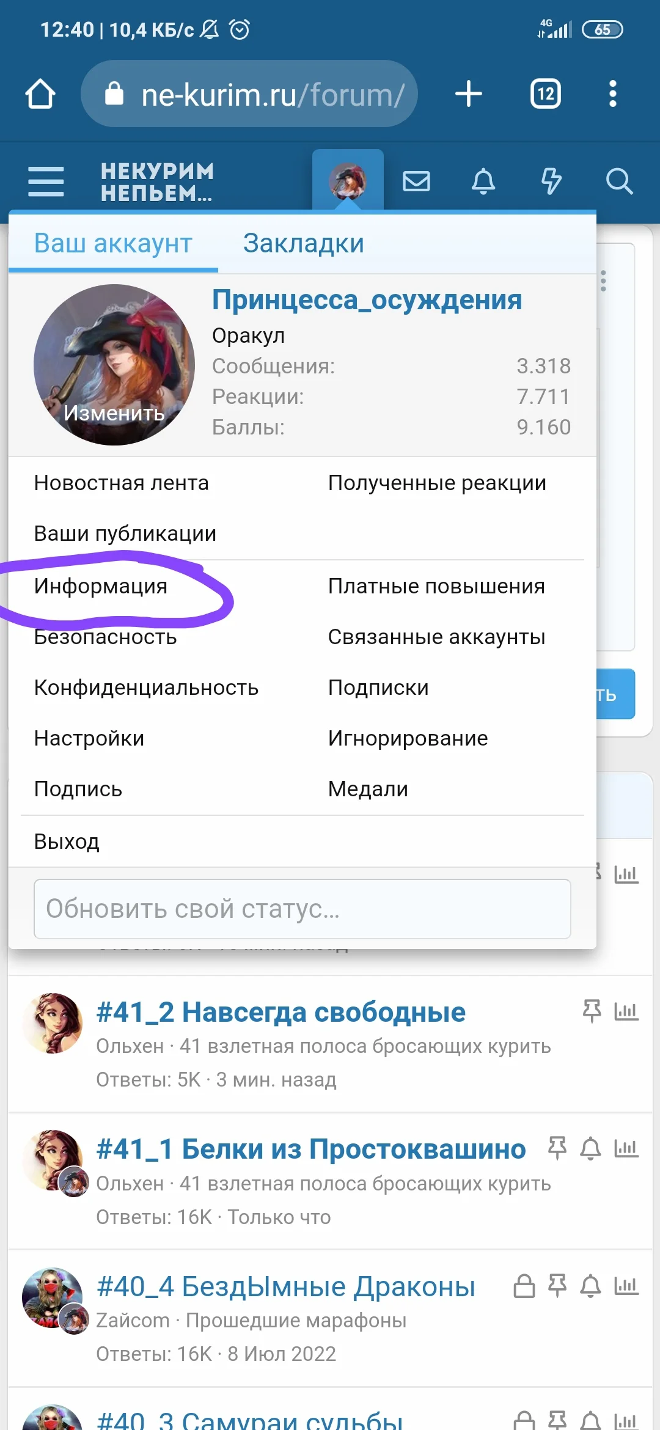Screen dimensions: 660x1430
Task: Open private messages envelope icon
Action: [416, 182]
